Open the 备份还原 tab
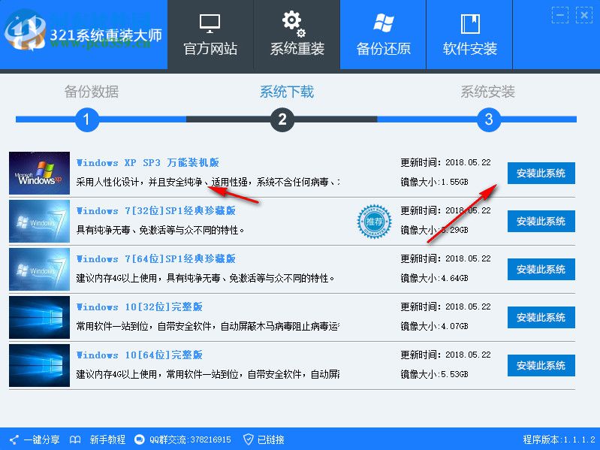This screenshot has height=450, width=600. pyautogui.click(x=383, y=35)
